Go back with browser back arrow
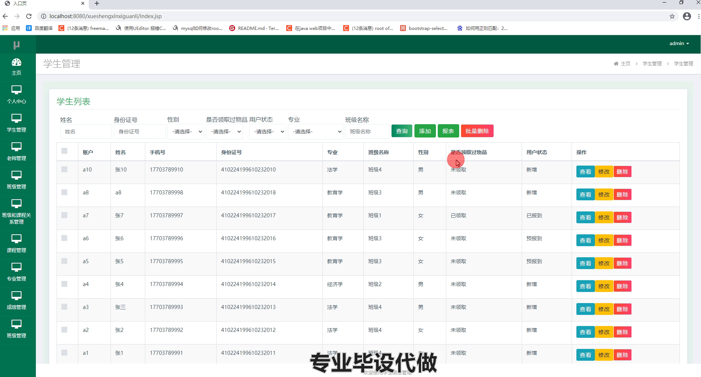The height and width of the screenshot is (377, 701). click(x=5, y=16)
